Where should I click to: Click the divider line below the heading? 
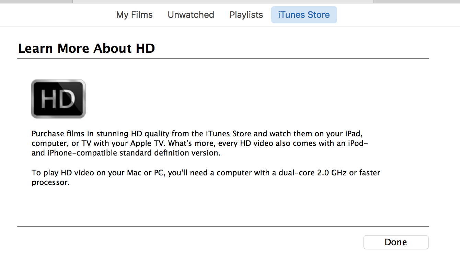pos(223,59)
